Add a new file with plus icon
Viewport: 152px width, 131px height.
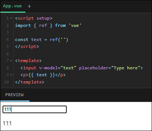[29, 6]
